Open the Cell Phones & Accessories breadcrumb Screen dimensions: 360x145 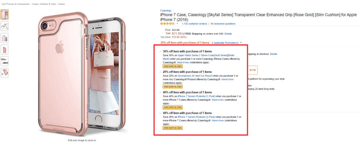point(16,4)
